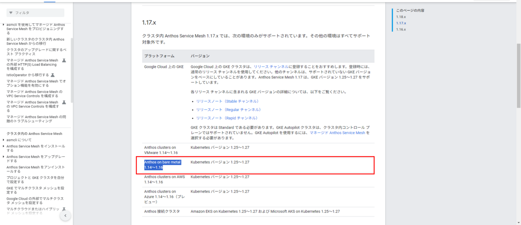The width and height of the screenshot is (521, 225).
Task: Select 1.17.x in page contents list
Action: click(401, 23)
